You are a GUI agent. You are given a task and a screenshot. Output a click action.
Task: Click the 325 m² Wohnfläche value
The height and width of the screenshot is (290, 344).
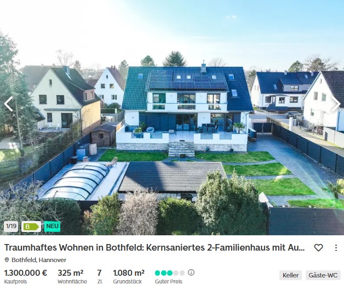pos(71,273)
